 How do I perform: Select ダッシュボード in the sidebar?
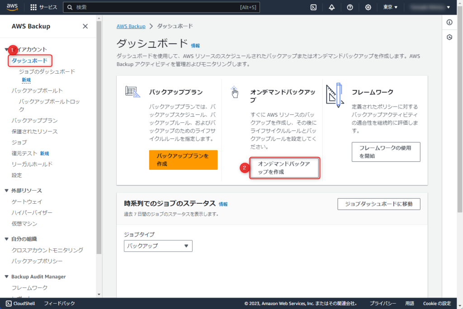[x=29, y=61]
